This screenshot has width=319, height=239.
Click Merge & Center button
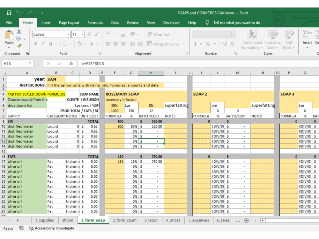[x=164, y=44]
